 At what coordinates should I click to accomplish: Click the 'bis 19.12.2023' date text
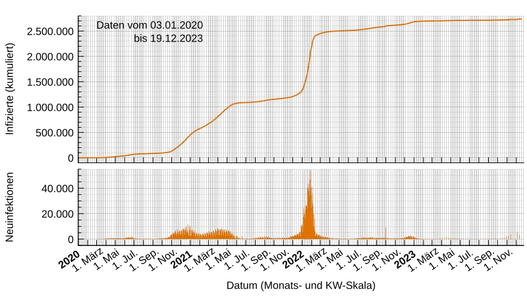(168, 39)
